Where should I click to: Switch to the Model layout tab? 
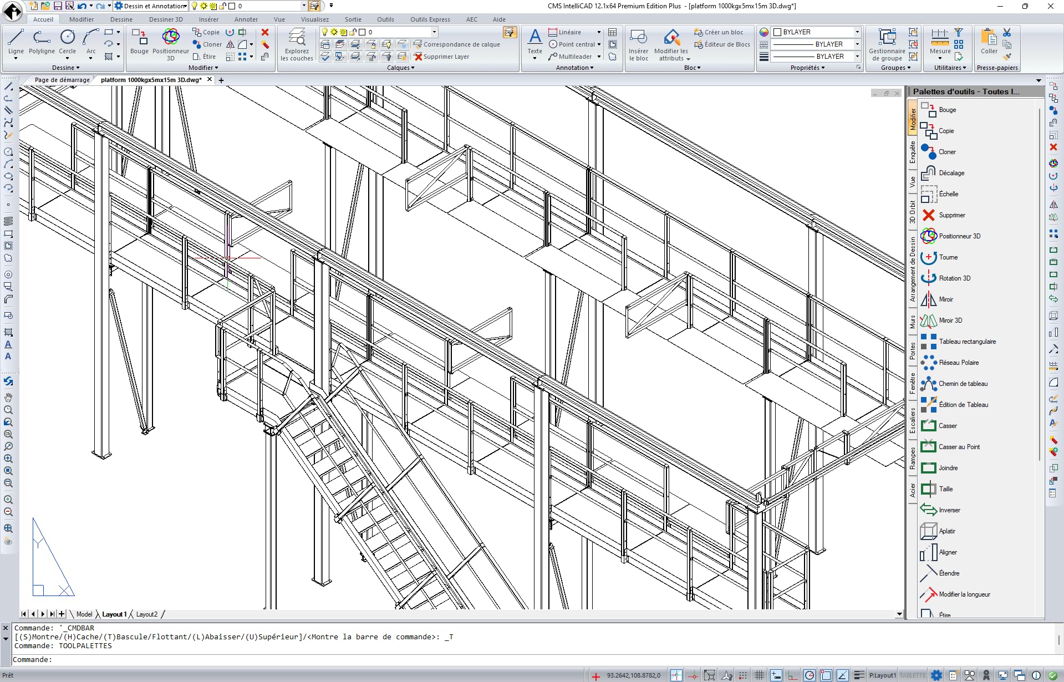[84, 614]
